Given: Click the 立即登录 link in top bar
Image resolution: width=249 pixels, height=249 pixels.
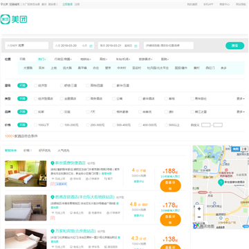Looking at the screenshot, I should (67, 4).
